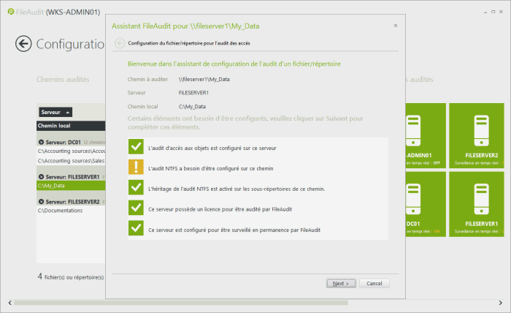Click the Next button
511x313 pixels.
[340, 283]
